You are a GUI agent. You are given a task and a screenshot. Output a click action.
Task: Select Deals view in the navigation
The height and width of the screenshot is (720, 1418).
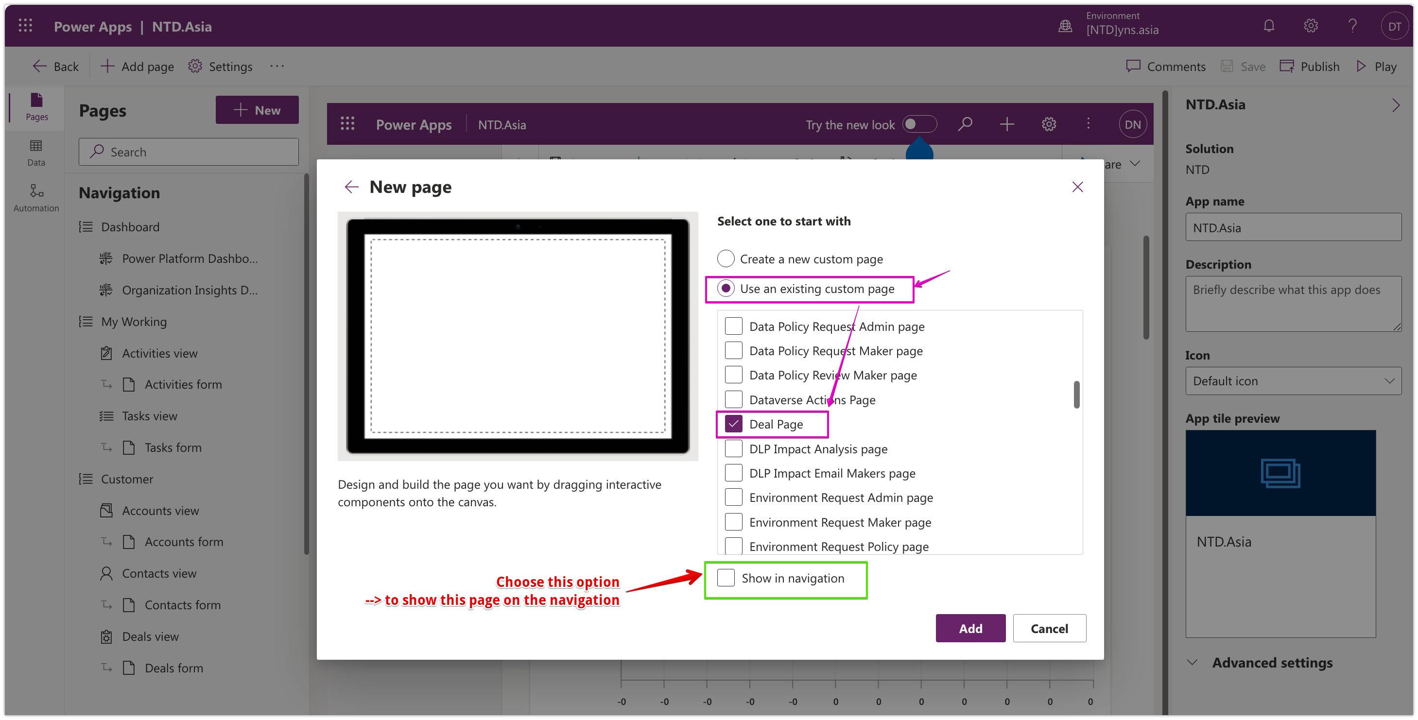tap(150, 637)
